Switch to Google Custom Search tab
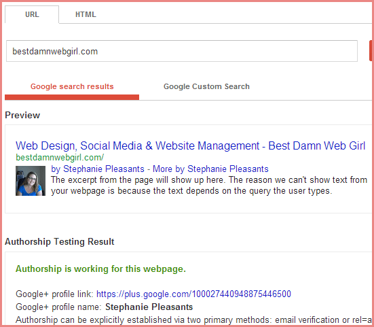 206,86
